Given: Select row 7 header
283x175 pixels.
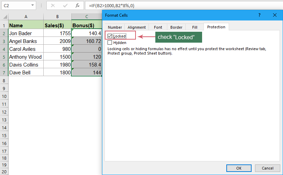Looking at the screenshot, I should coord(4,72).
